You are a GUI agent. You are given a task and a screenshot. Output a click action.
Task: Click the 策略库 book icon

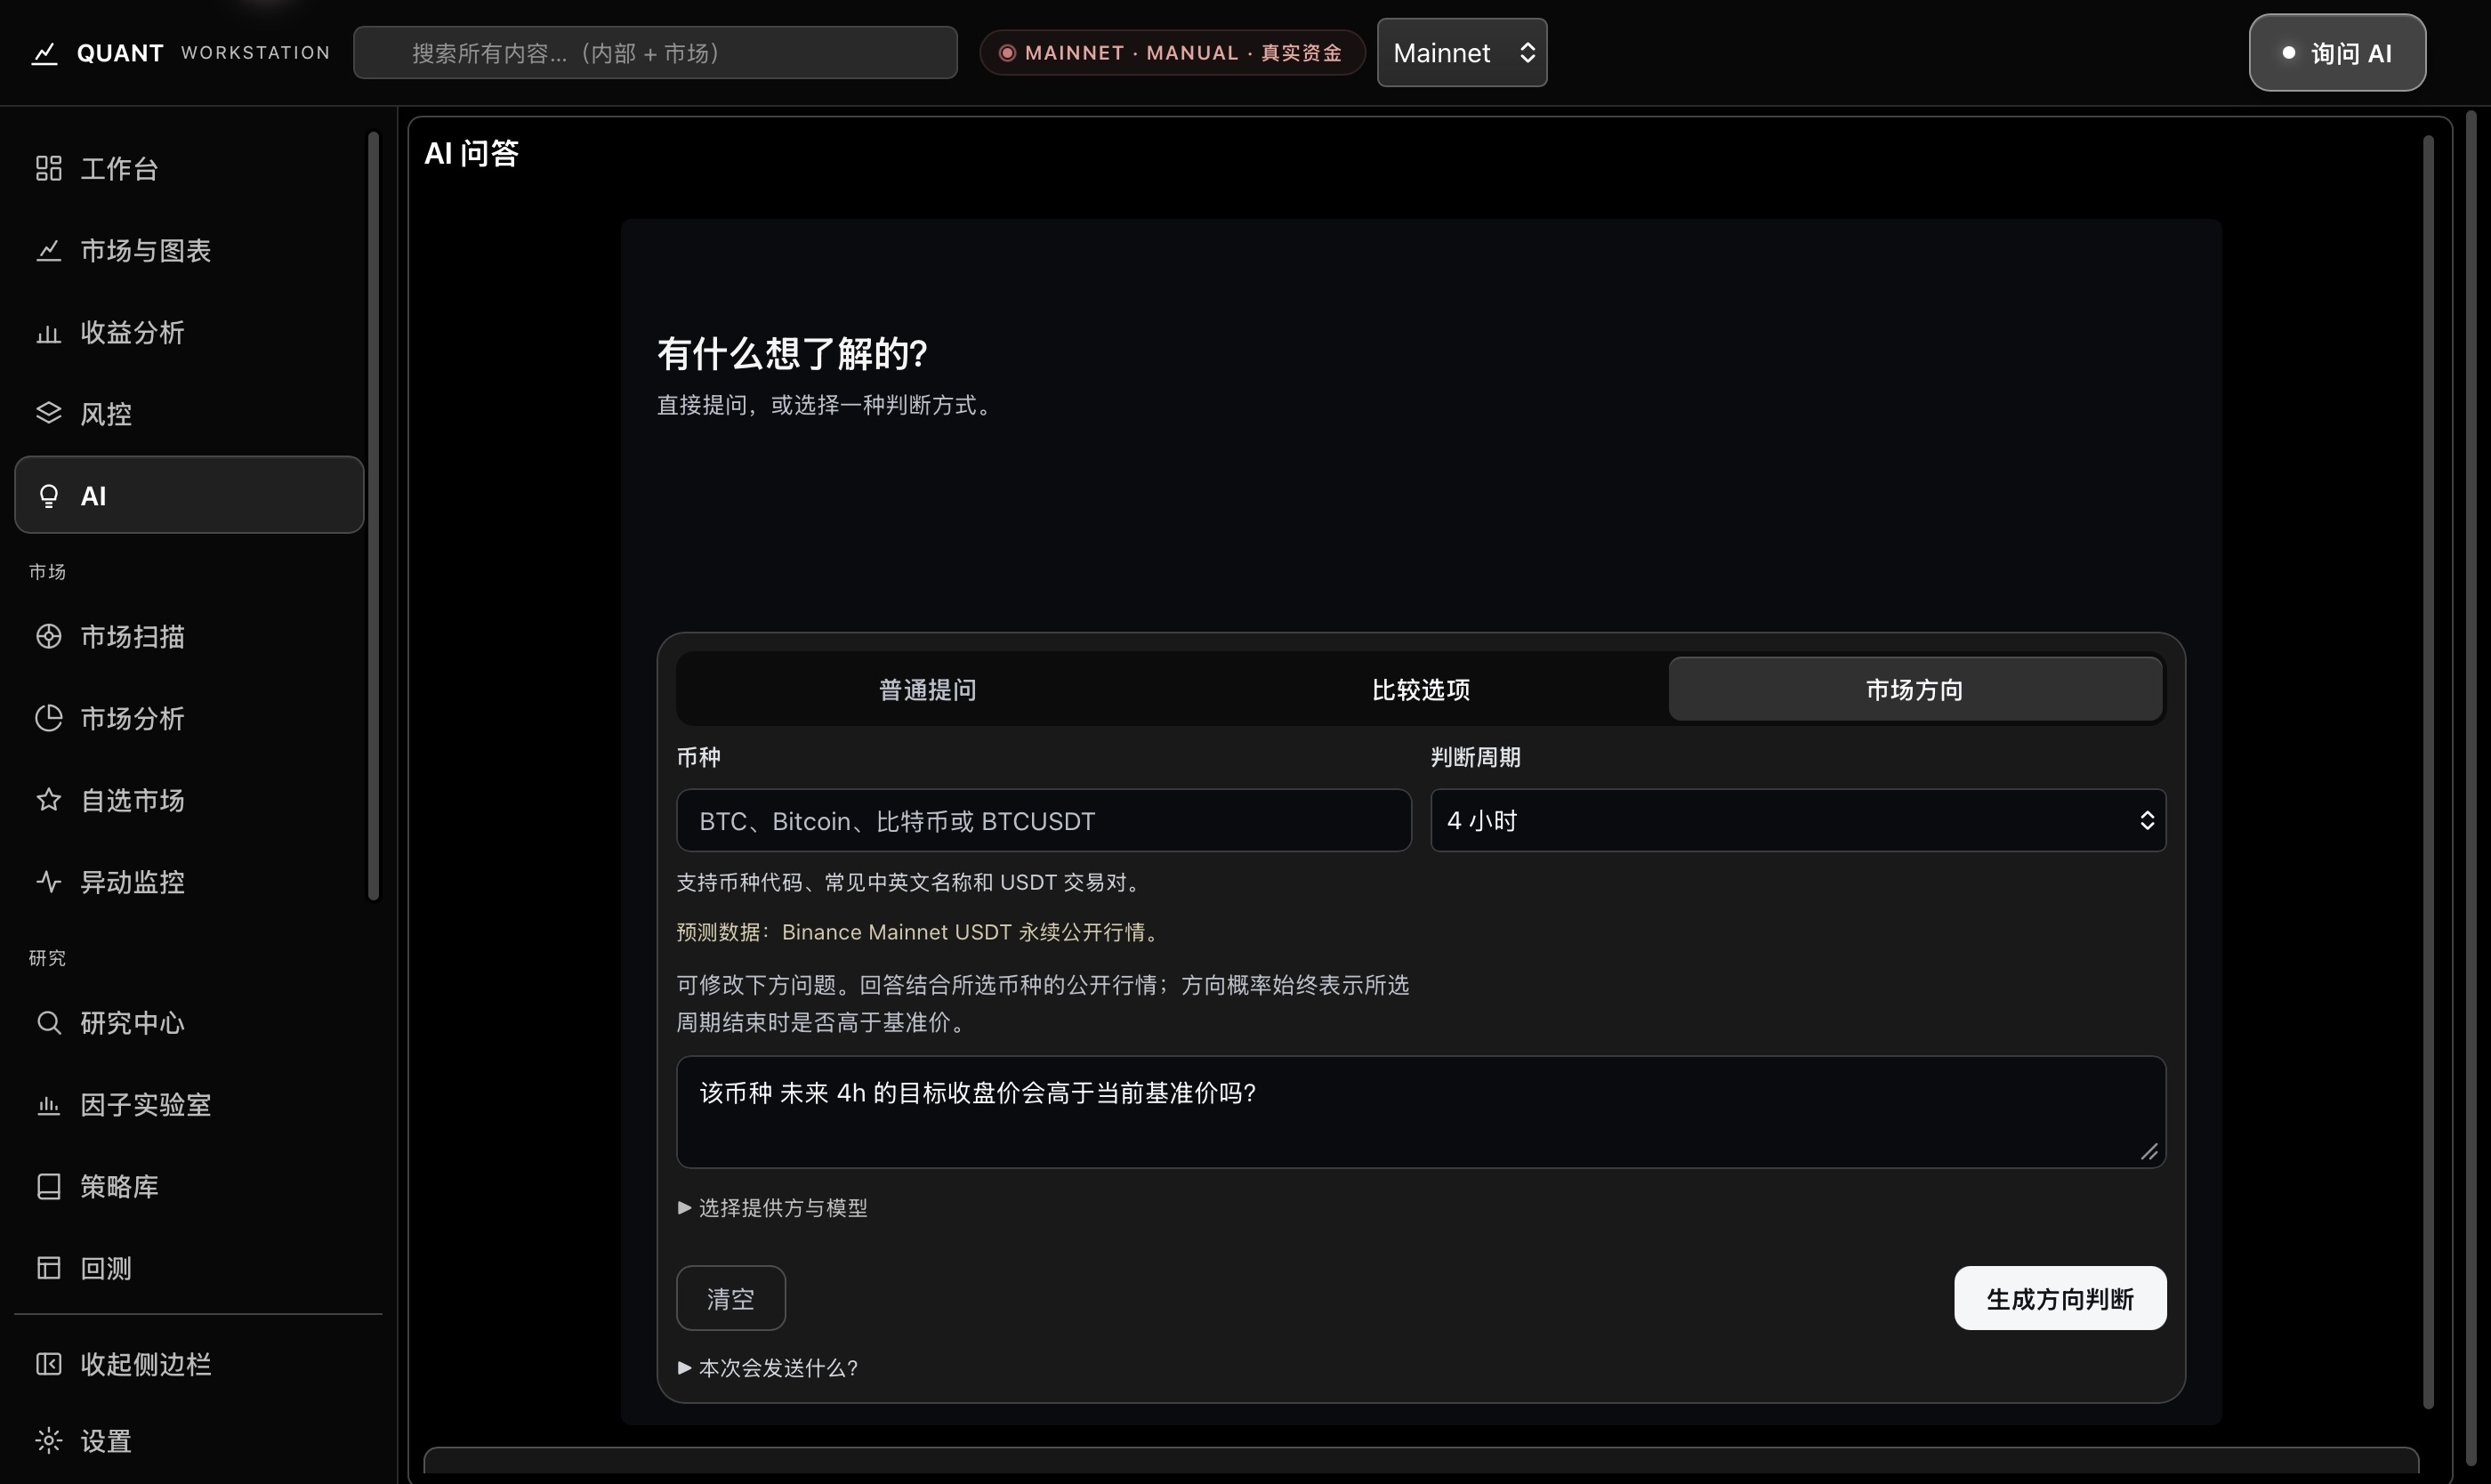[48, 1186]
